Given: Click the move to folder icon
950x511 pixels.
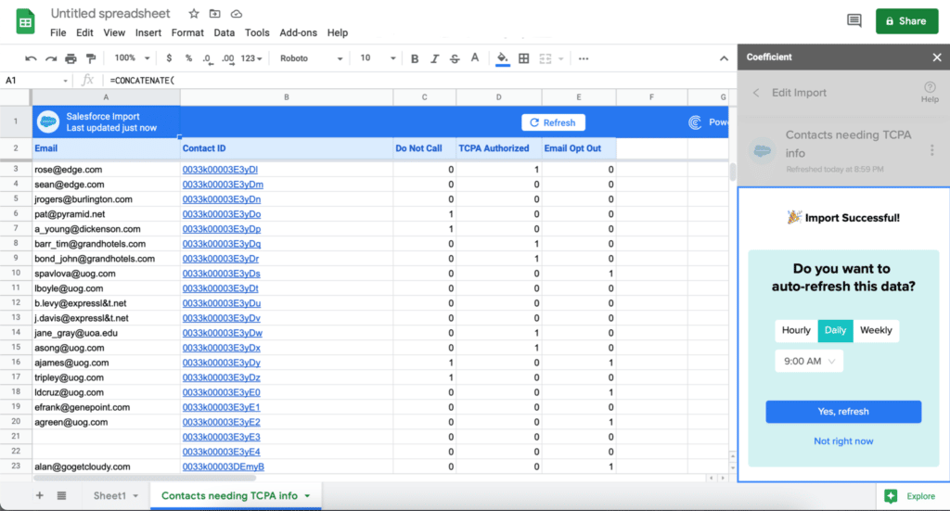Looking at the screenshot, I should pyautogui.click(x=214, y=13).
